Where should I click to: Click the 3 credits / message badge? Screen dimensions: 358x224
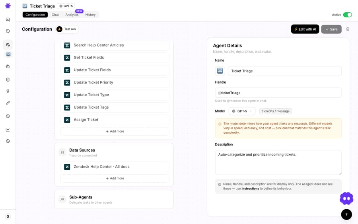pos(275,111)
